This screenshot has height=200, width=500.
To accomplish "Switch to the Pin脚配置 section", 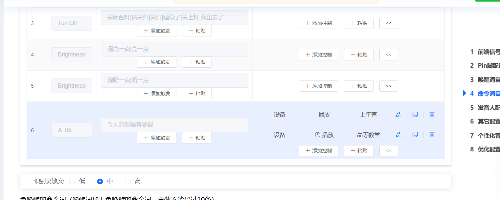I will tap(485, 65).
